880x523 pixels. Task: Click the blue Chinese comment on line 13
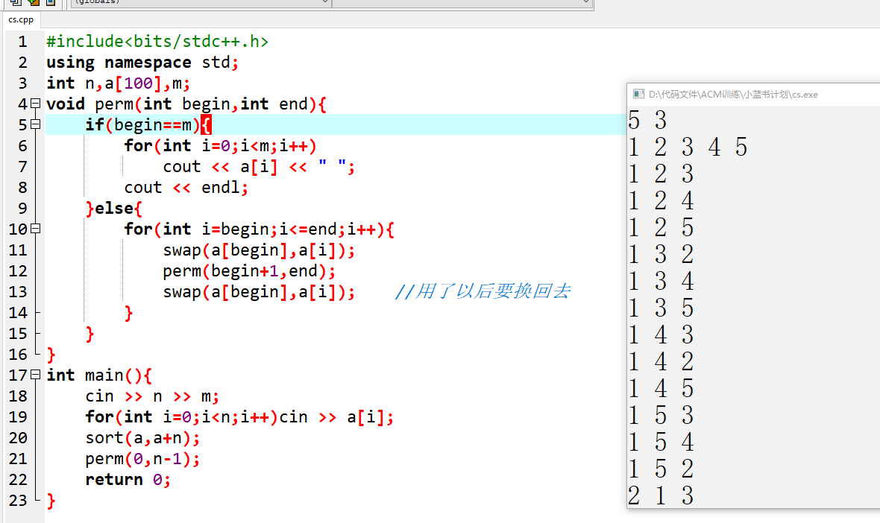click(x=483, y=291)
